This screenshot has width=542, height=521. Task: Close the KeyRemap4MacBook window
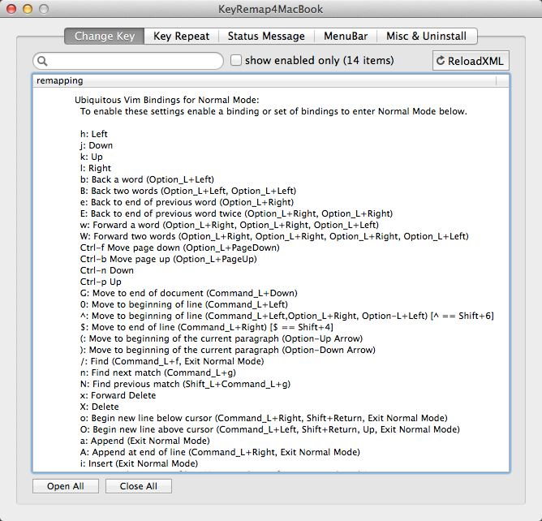point(11,9)
